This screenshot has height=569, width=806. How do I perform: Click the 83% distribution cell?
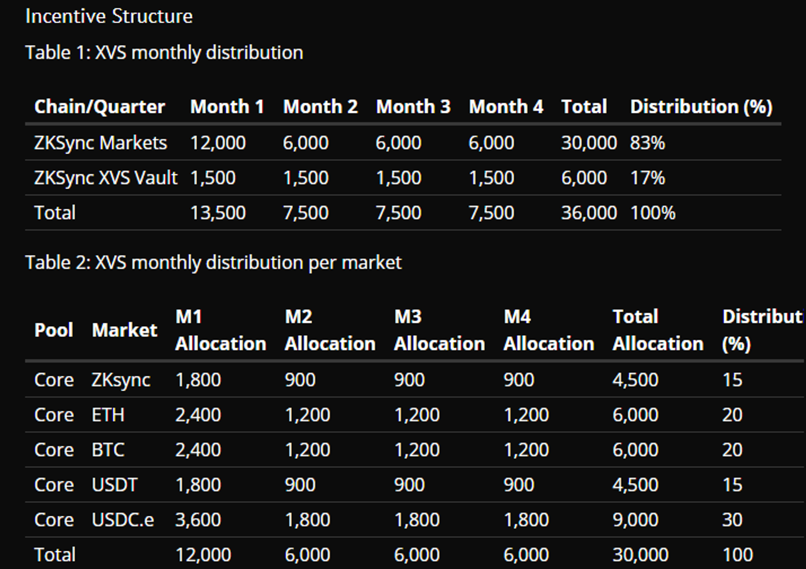tap(647, 143)
